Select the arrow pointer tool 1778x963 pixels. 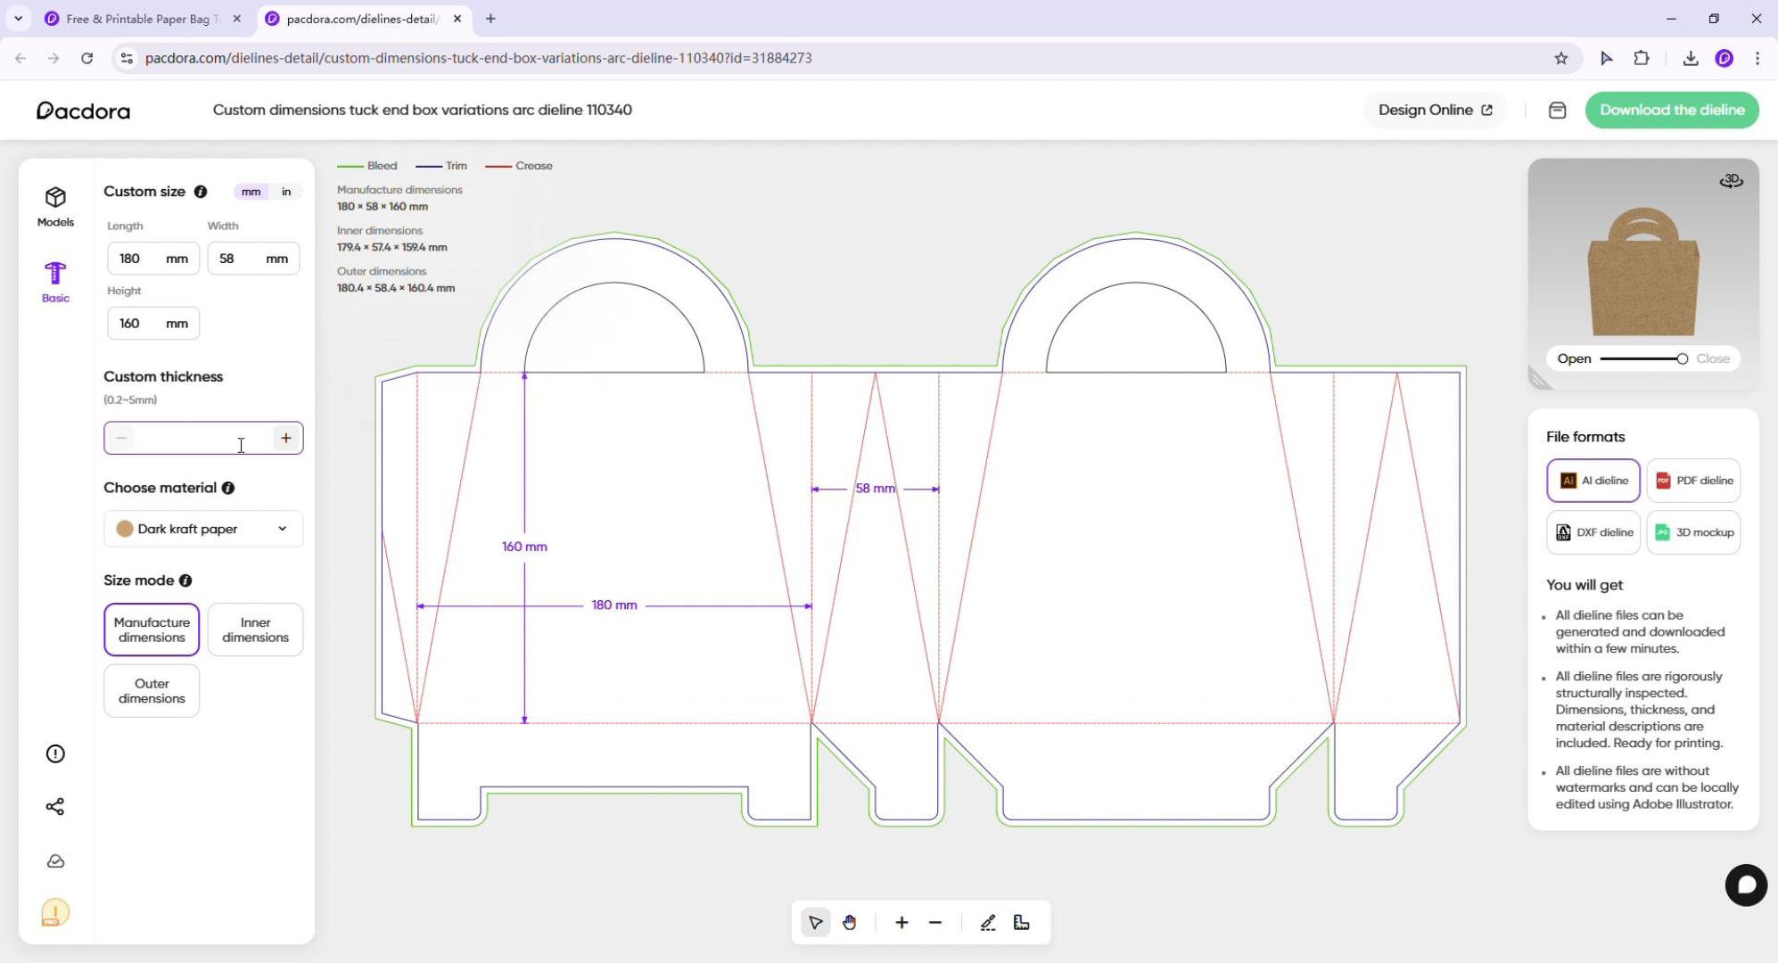click(815, 923)
